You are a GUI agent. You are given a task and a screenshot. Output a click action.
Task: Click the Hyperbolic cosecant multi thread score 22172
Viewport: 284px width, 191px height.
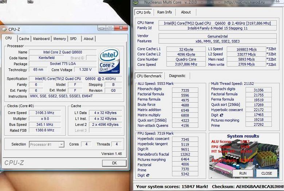pyautogui.click(x=258, y=110)
